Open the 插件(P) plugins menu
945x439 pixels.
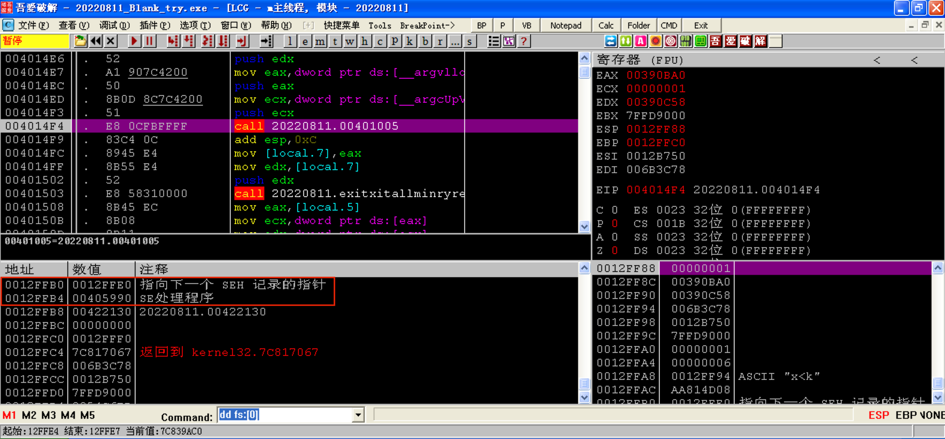coord(155,25)
